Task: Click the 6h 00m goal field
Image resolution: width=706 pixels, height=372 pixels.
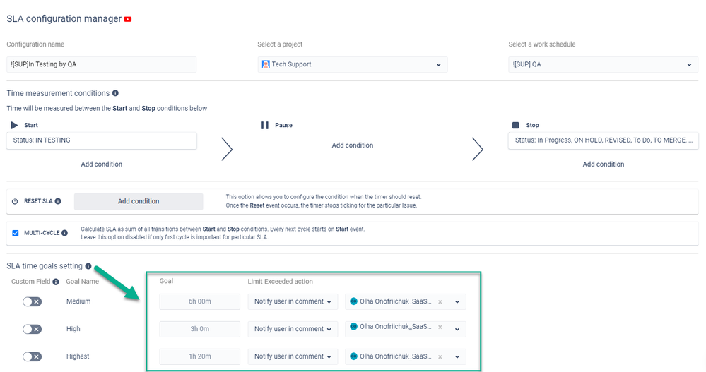Action: [200, 301]
